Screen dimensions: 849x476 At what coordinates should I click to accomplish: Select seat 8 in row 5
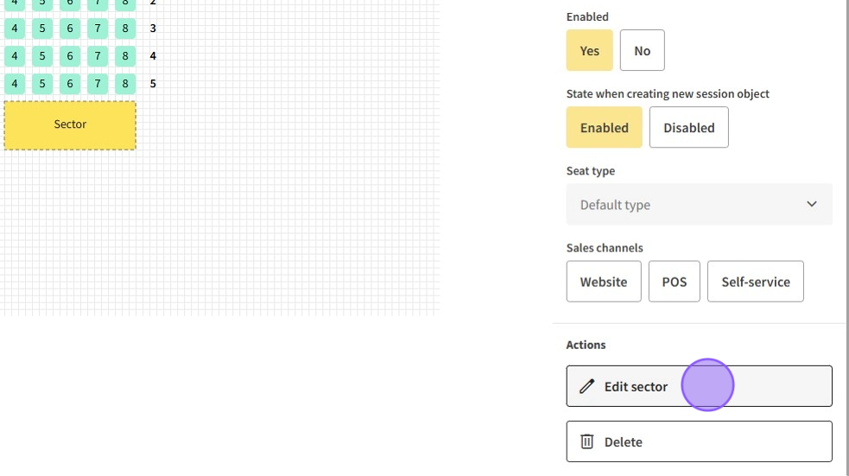(125, 84)
